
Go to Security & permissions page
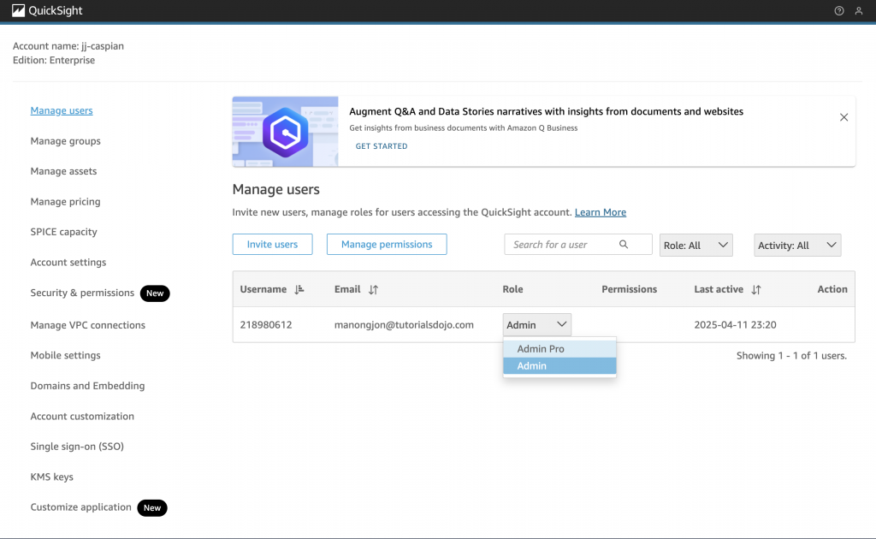point(82,293)
